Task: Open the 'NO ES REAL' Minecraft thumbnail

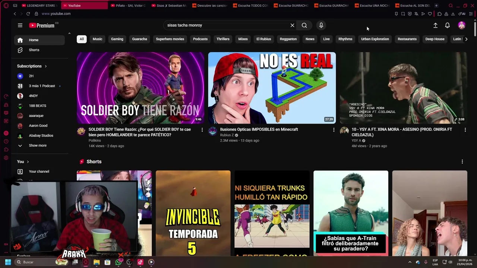Action: click(x=272, y=88)
